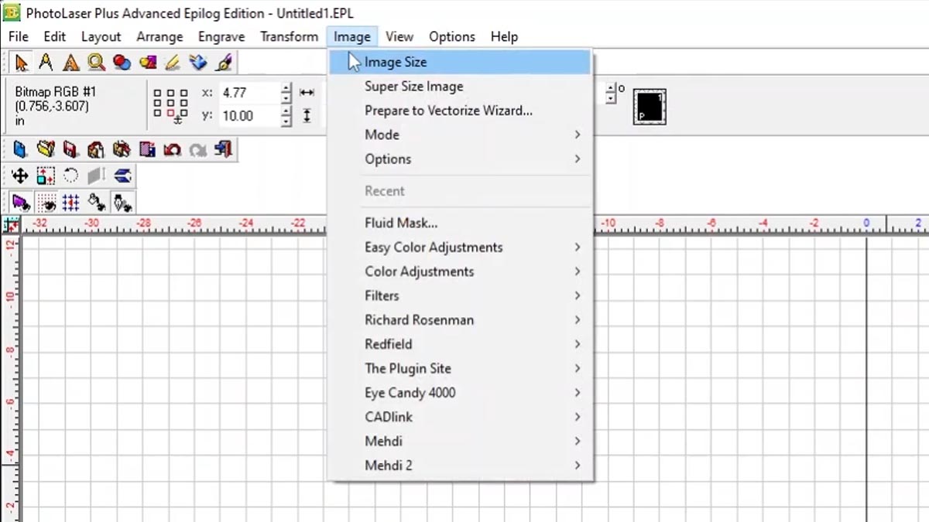Launch Fluid Mask from Image menu
Screen dimensions: 929x522
click(x=401, y=223)
